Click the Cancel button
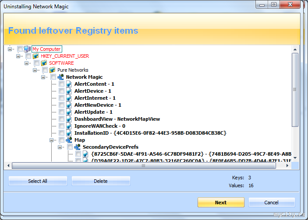This screenshot has height=220, width=308. 272,203
